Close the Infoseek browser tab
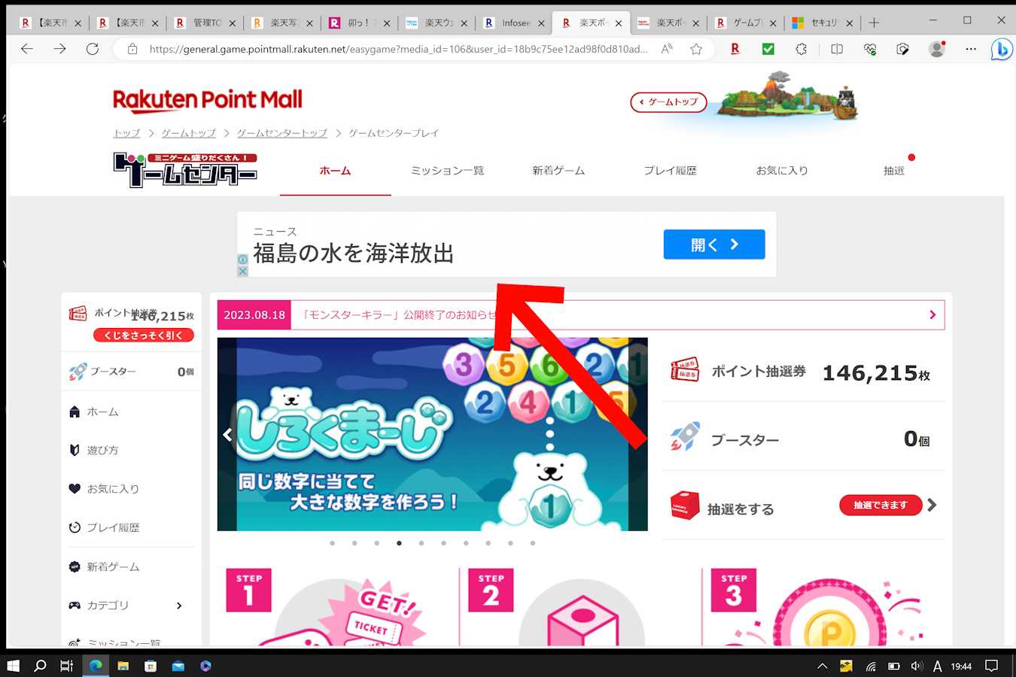This screenshot has height=677, width=1016. [541, 23]
